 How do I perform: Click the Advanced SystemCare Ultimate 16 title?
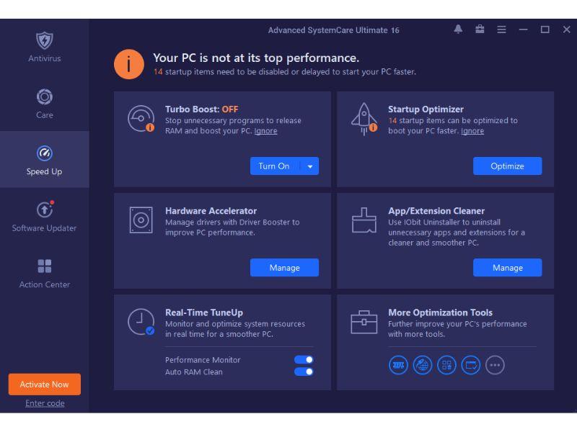(x=334, y=30)
